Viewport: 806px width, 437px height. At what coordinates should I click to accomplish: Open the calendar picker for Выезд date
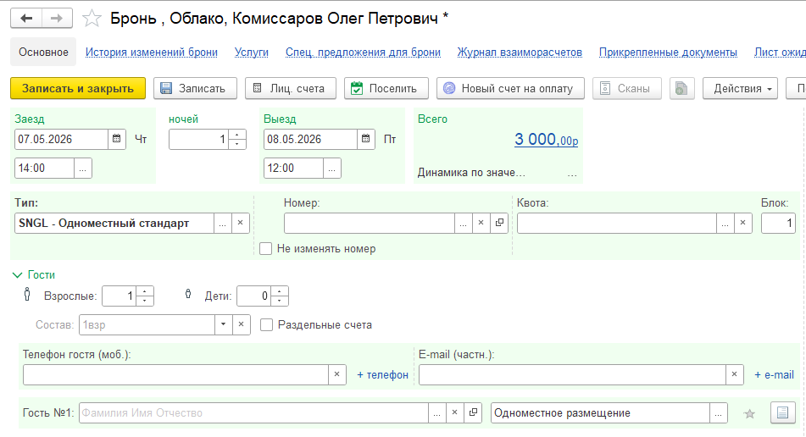click(x=365, y=139)
